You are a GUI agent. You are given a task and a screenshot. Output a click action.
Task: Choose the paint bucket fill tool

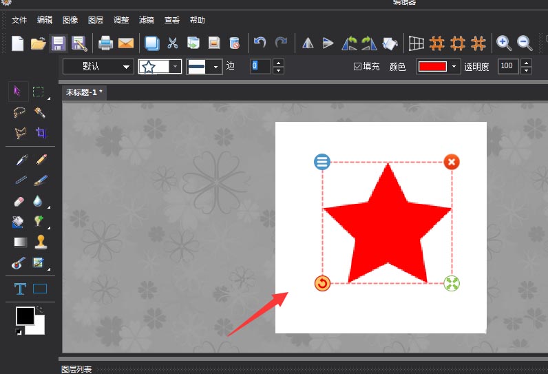click(17, 222)
